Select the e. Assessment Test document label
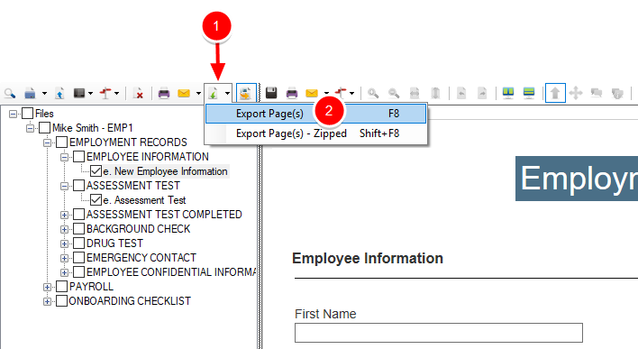Screen dimensions: 638x349 (x=144, y=200)
